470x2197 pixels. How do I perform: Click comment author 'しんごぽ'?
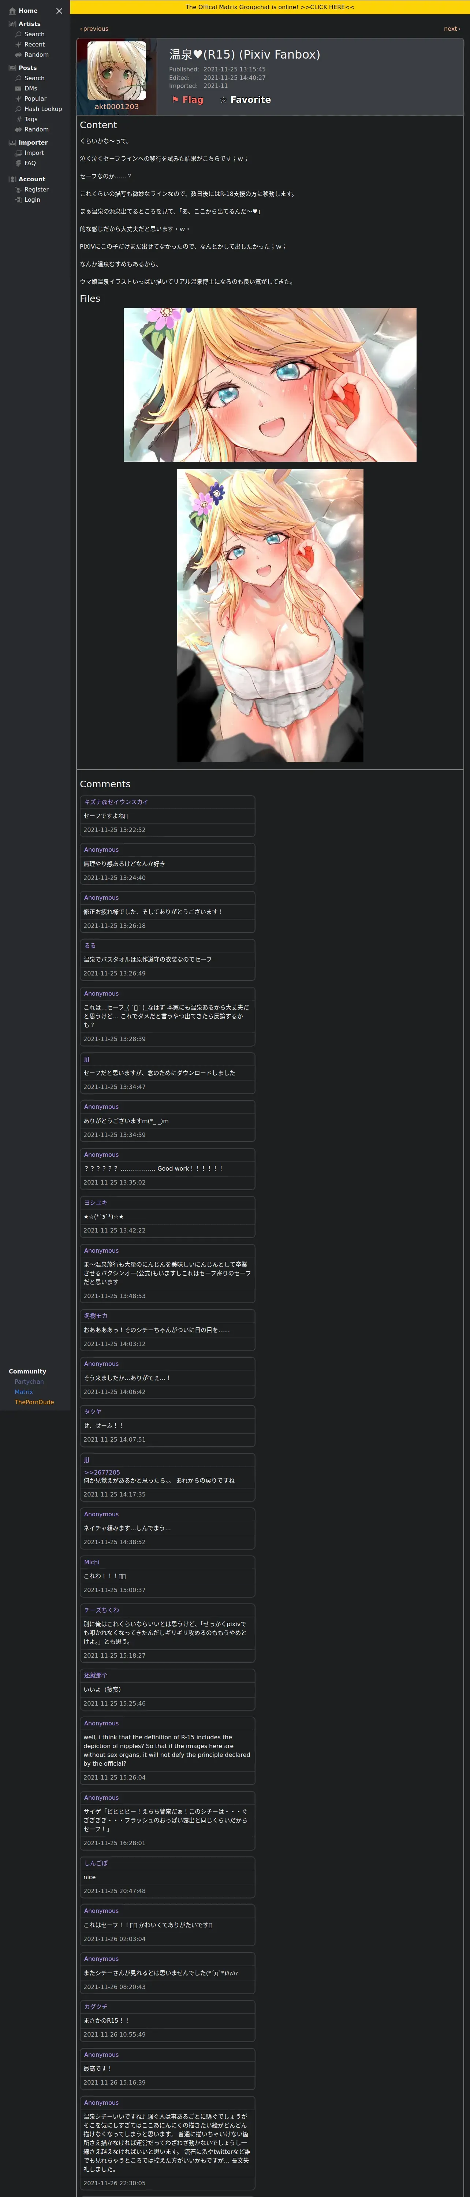(96, 1863)
